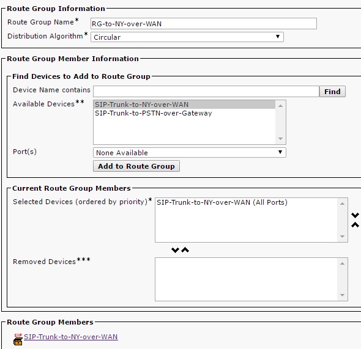The height and width of the screenshot is (349, 361).
Task: Select SIP-Trunk-to-PSTN-over-Gateway in Available Devices
Action: pos(185,113)
